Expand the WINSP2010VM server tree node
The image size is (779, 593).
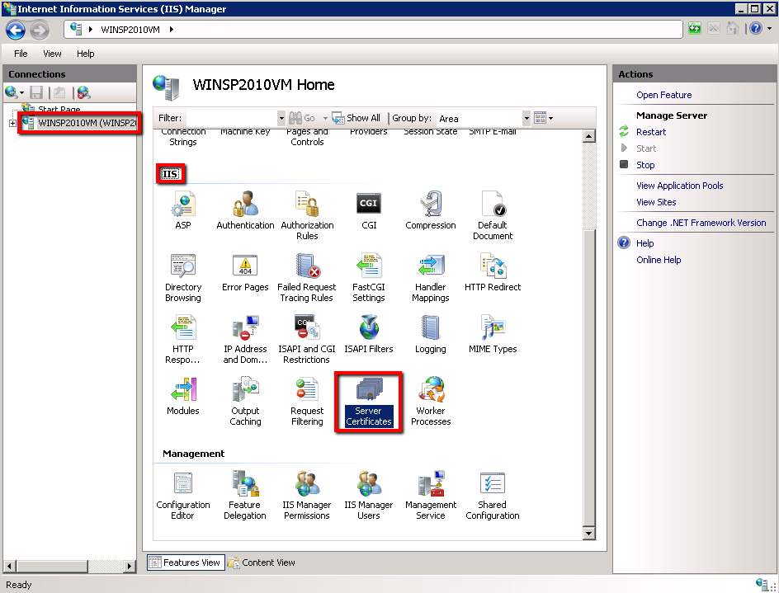(12, 124)
